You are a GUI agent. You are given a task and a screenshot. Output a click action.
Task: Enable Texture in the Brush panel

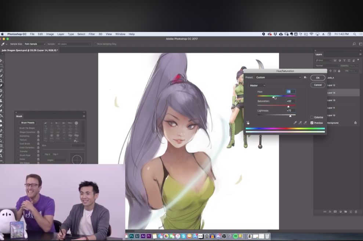(x=18, y=140)
